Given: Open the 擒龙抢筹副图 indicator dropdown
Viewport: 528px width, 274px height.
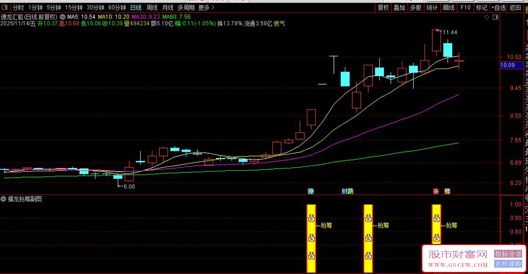Looking at the screenshot, I should coord(3,199).
